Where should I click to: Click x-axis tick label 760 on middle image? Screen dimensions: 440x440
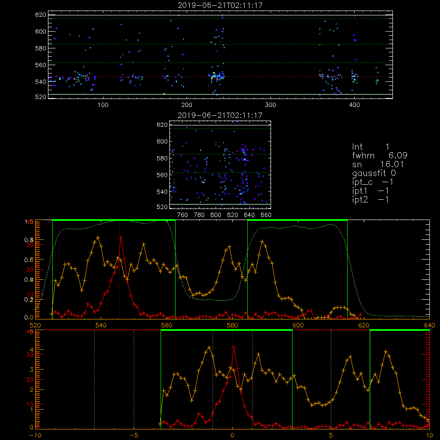(x=183, y=215)
